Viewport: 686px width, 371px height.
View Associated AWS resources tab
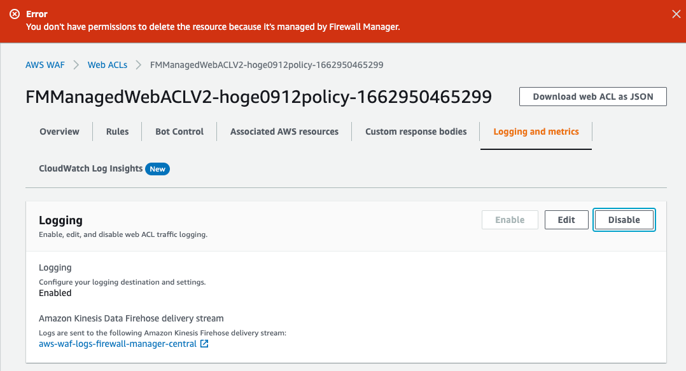[284, 132]
